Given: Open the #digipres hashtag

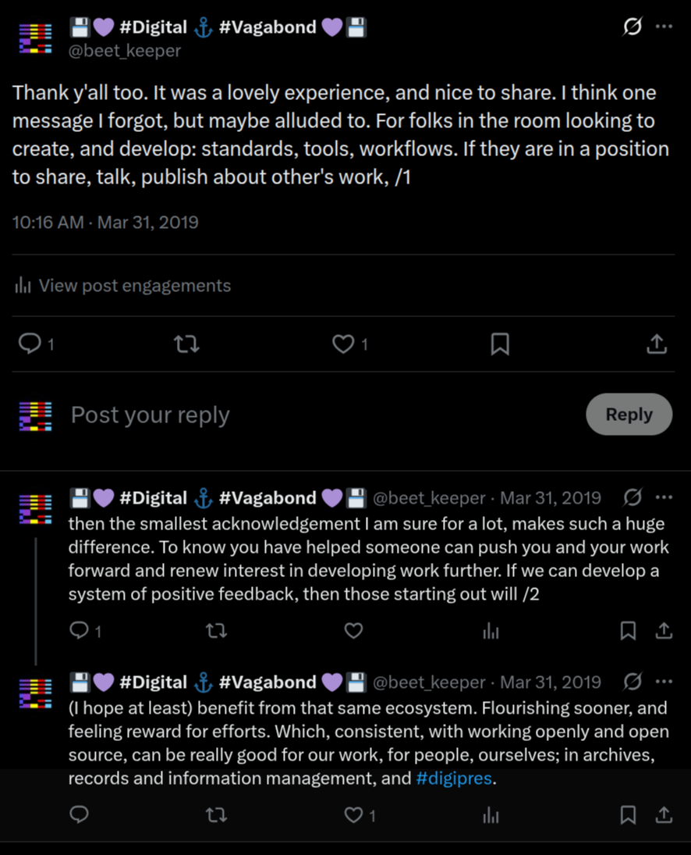Looking at the screenshot, I should 455,778.
